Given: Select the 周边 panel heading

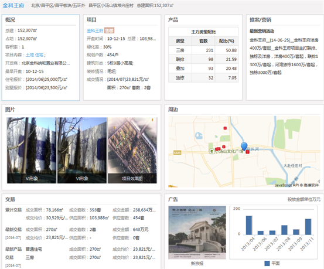Looking at the screenshot, I should click(173, 110).
